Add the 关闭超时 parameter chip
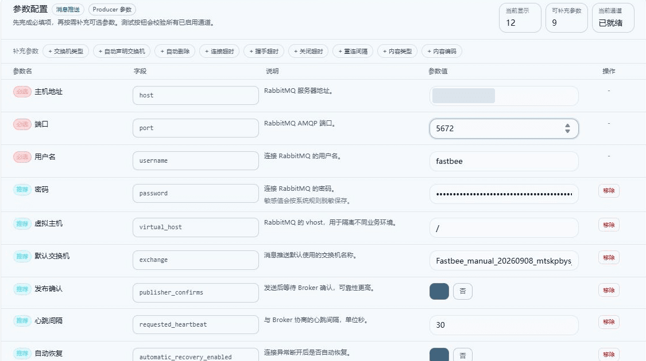Screen dimensions: 646x361 click(308, 52)
